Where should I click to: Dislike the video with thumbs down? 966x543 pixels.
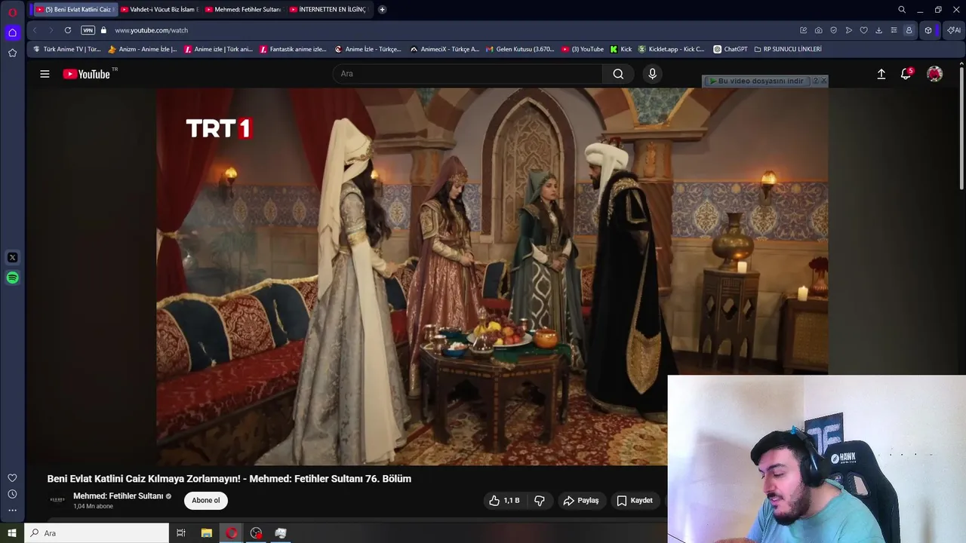(540, 500)
